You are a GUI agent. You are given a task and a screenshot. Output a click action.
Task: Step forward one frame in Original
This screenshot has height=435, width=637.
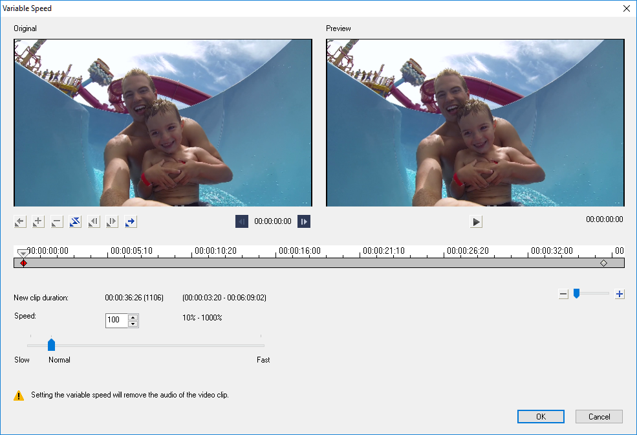pyautogui.click(x=304, y=221)
